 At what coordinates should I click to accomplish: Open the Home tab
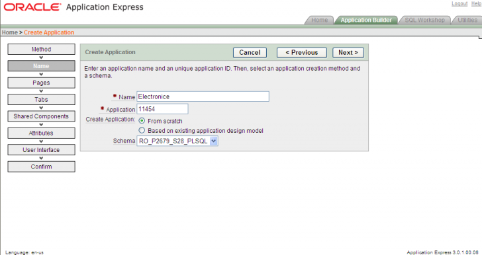pyautogui.click(x=319, y=20)
